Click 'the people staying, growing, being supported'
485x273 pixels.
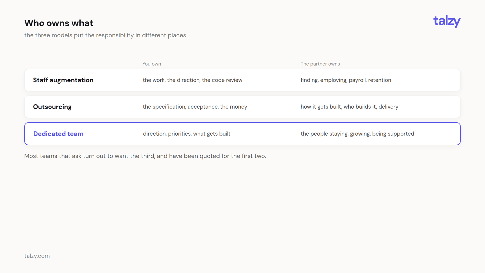357,134
